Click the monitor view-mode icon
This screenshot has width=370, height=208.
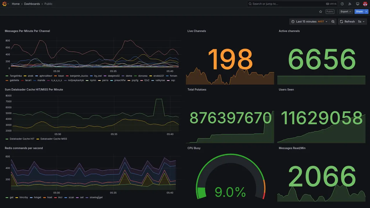point(358,4)
